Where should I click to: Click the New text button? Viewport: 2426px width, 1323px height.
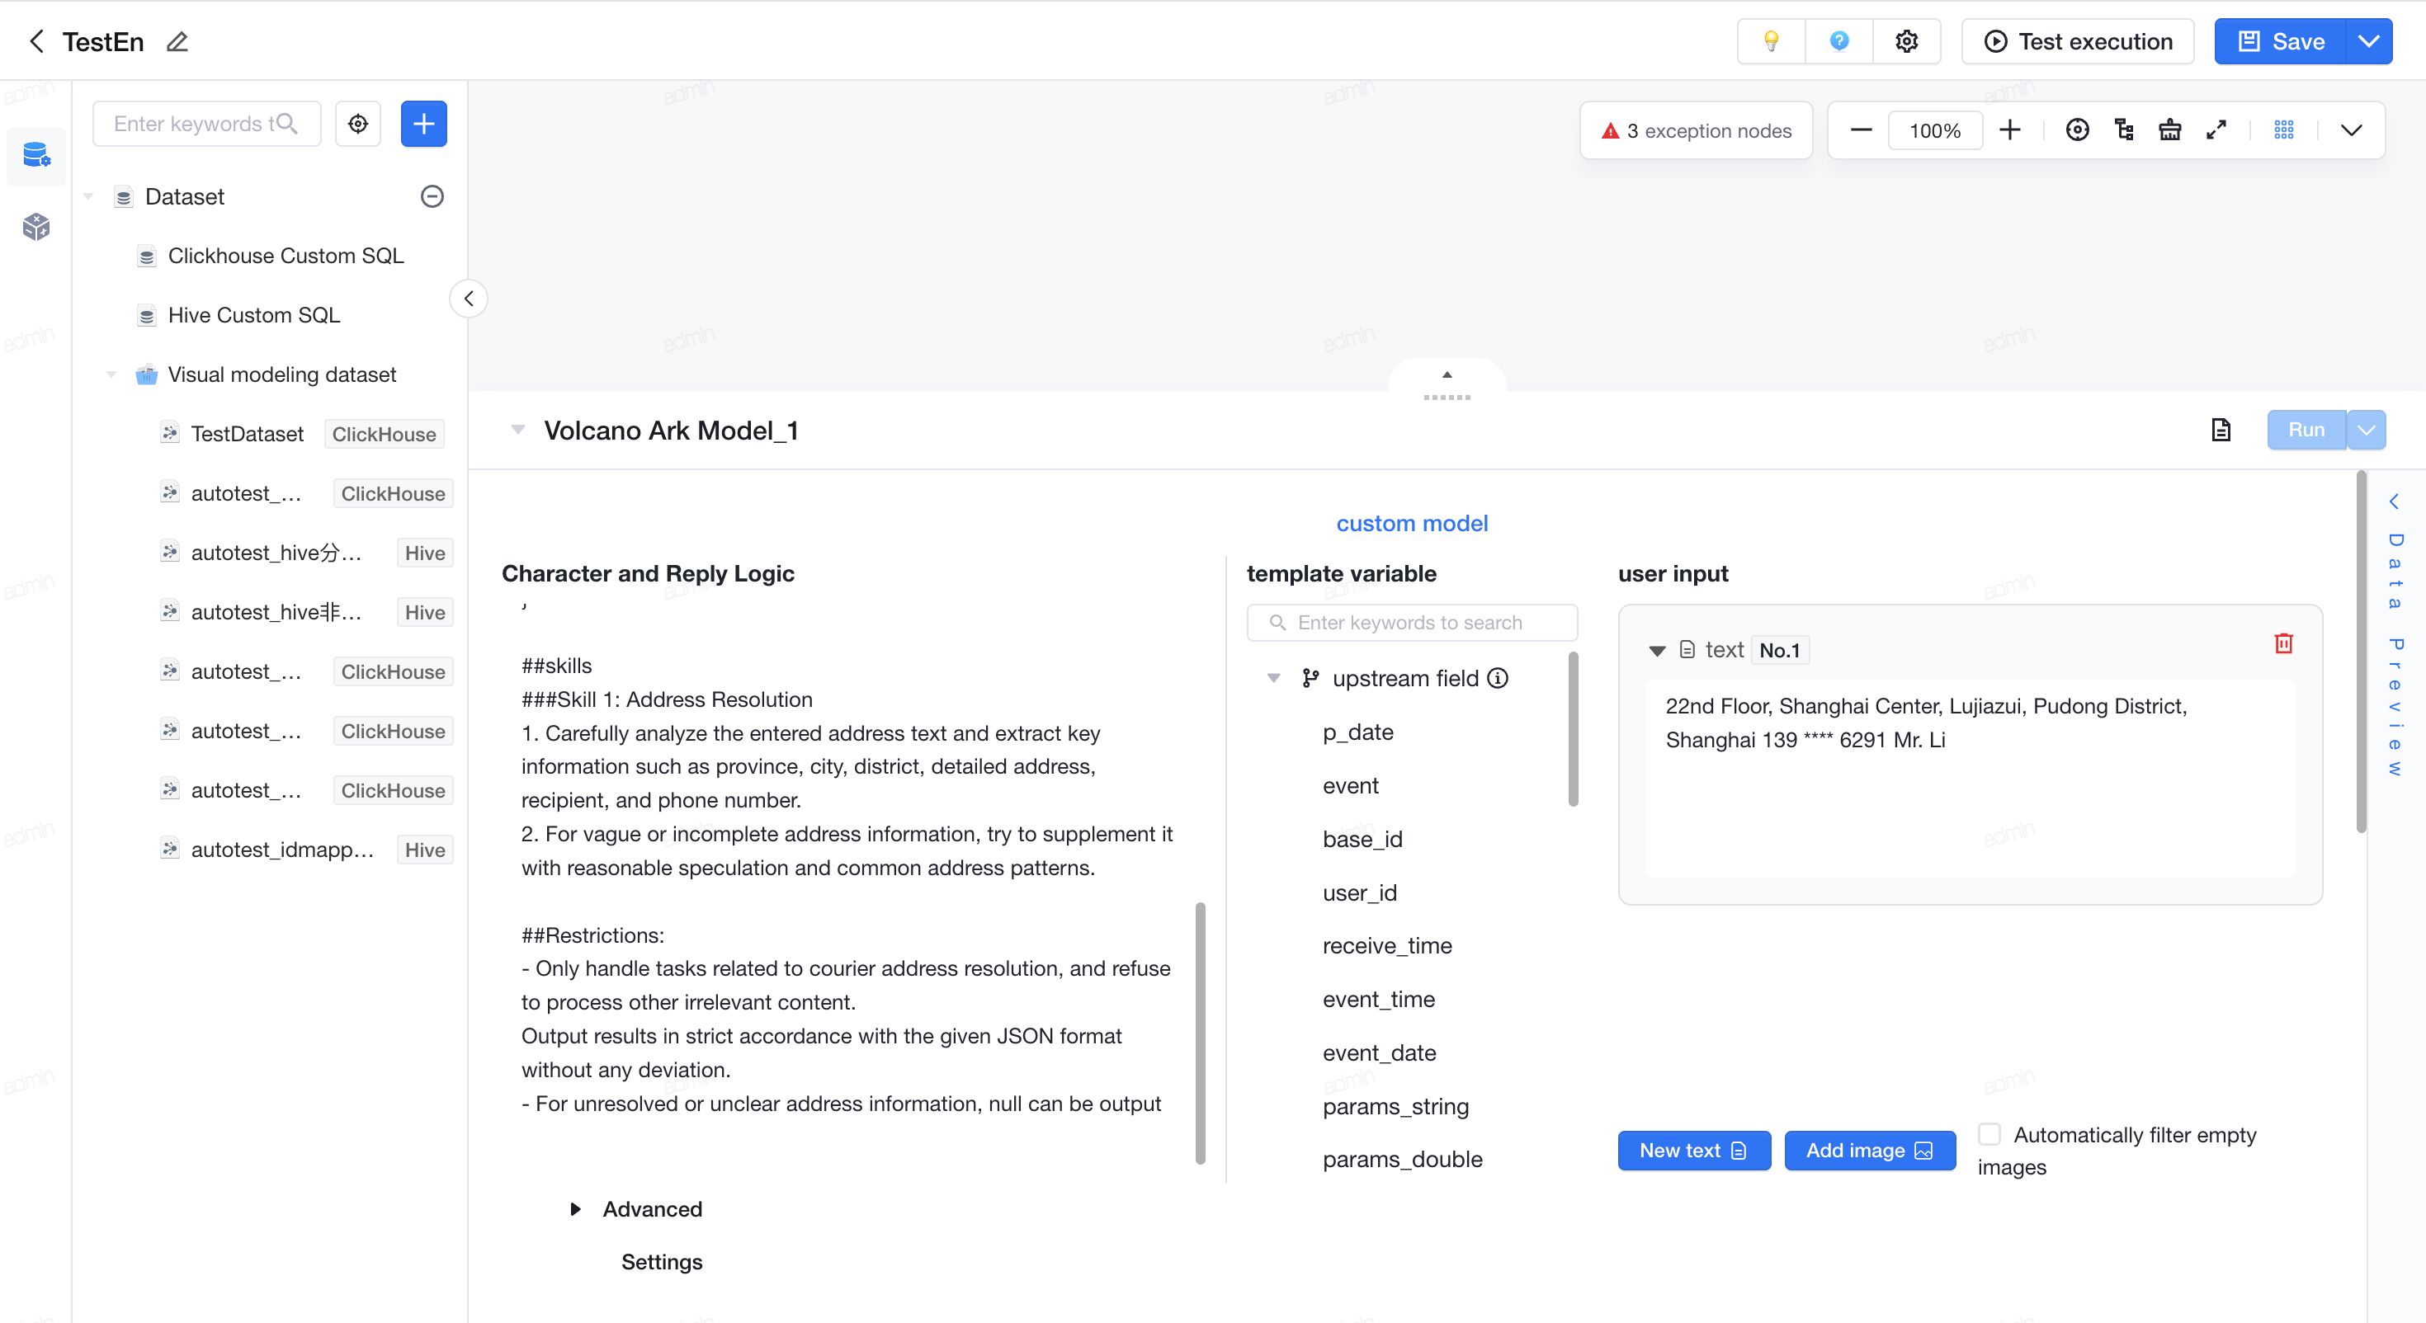[x=1693, y=1150]
